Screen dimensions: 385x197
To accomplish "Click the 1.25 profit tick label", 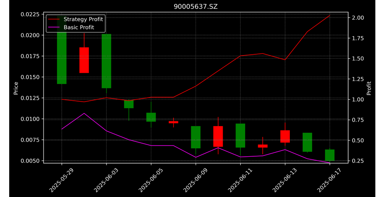I will 357,79.
